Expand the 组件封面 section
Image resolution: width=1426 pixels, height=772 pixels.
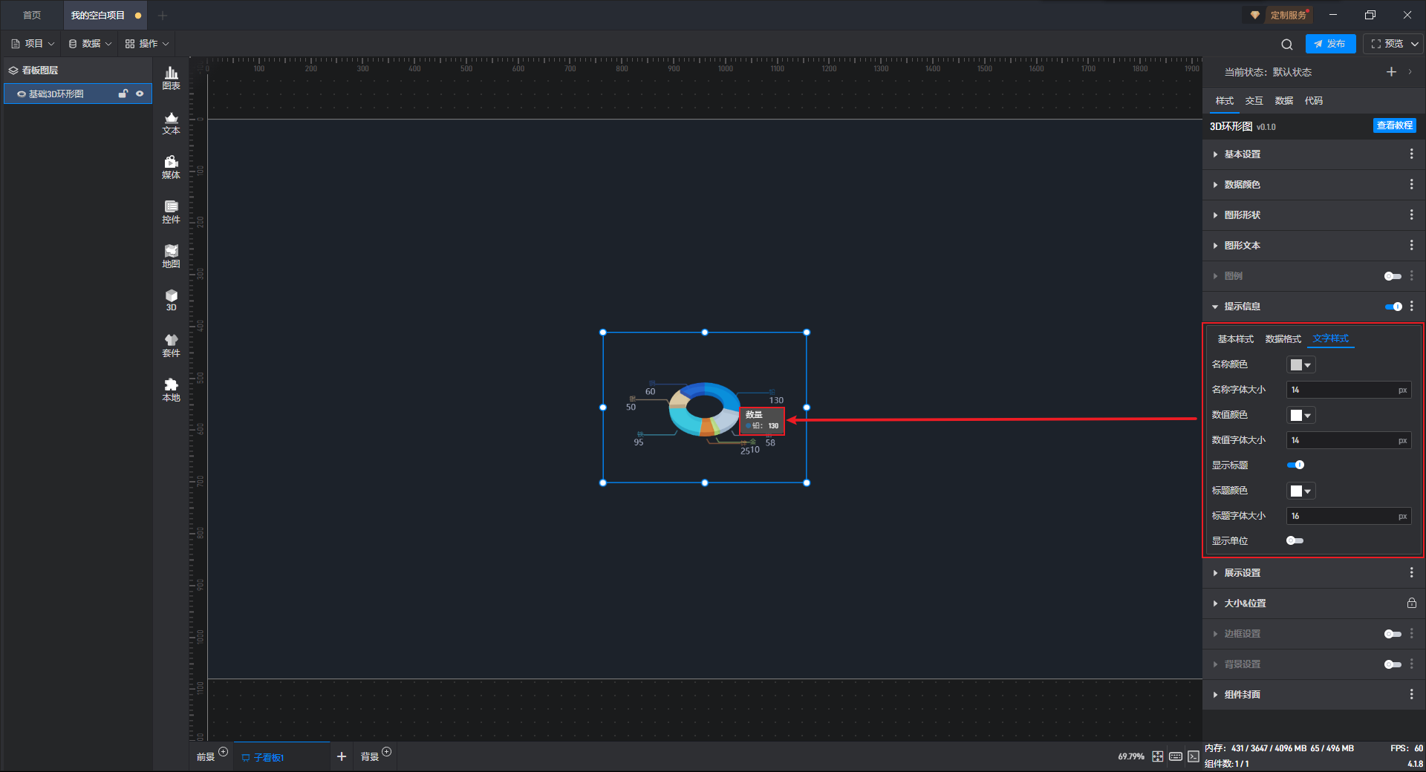pos(1215,695)
